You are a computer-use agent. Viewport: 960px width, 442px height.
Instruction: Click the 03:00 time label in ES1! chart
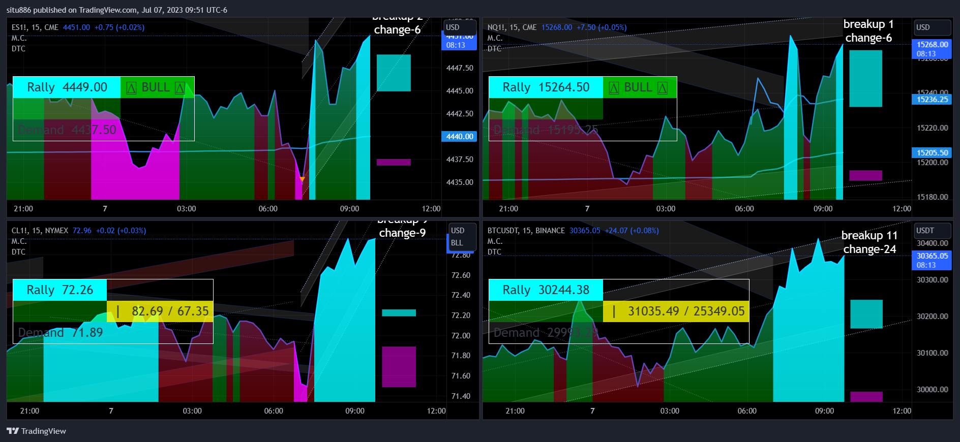[187, 209]
